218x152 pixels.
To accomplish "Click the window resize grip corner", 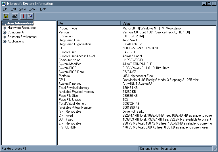I will tap(215, 149).
